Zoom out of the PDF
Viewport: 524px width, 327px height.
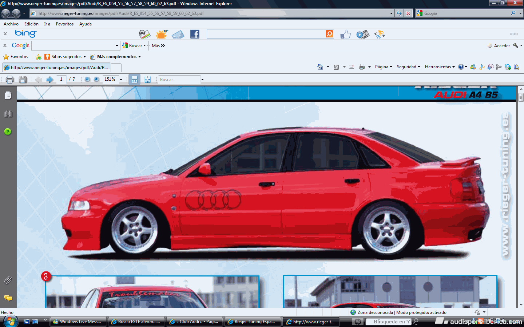point(87,79)
